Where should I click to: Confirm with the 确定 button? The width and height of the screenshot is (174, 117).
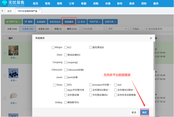pos(145,112)
